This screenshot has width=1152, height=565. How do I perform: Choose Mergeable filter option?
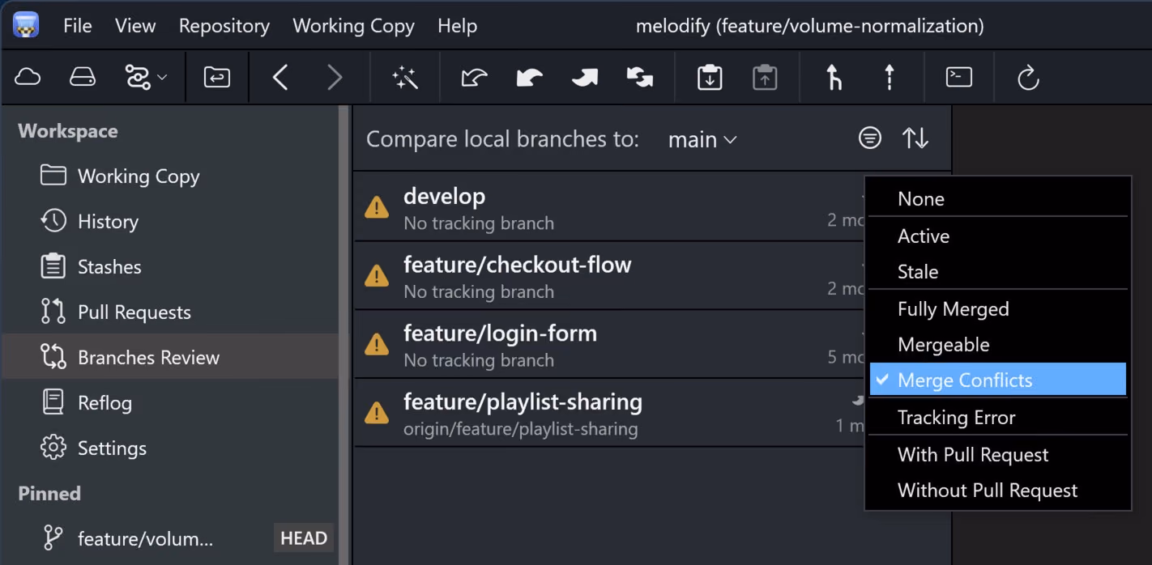[x=998, y=345]
